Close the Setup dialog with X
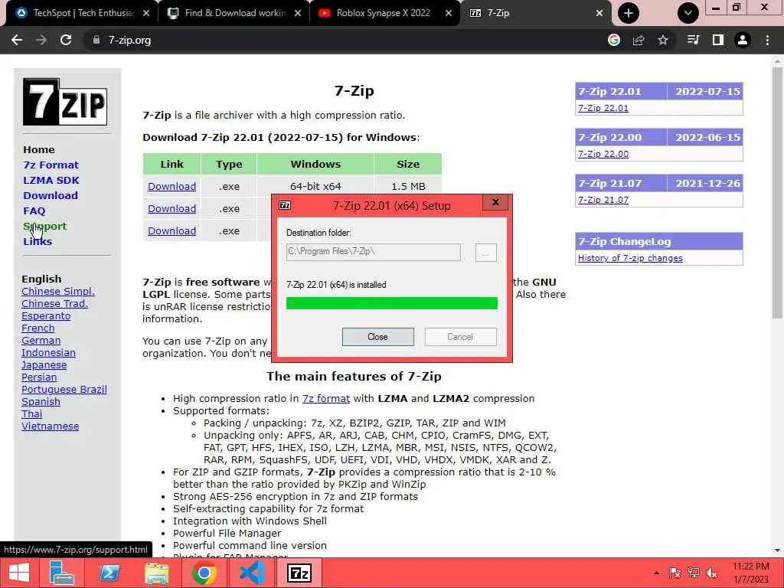The height and width of the screenshot is (588, 784). click(495, 202)
